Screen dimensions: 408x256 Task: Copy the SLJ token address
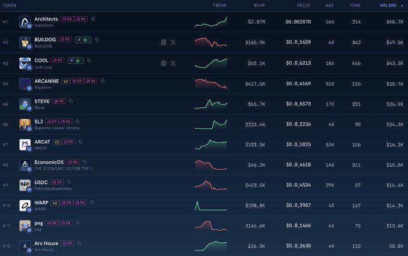pos(77,121)
